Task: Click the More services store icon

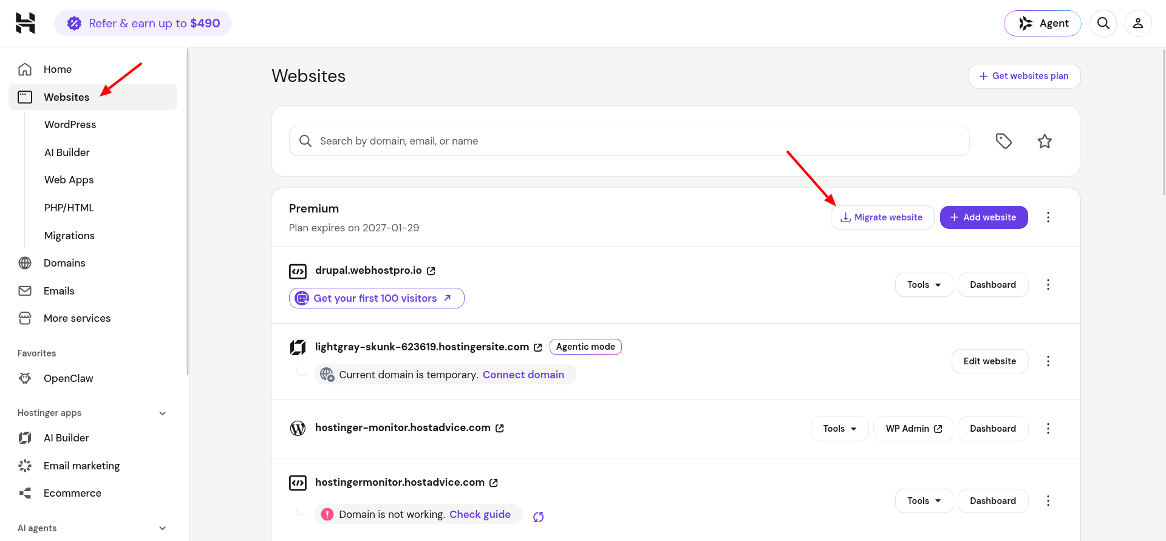Action: (x=25, y=318)
